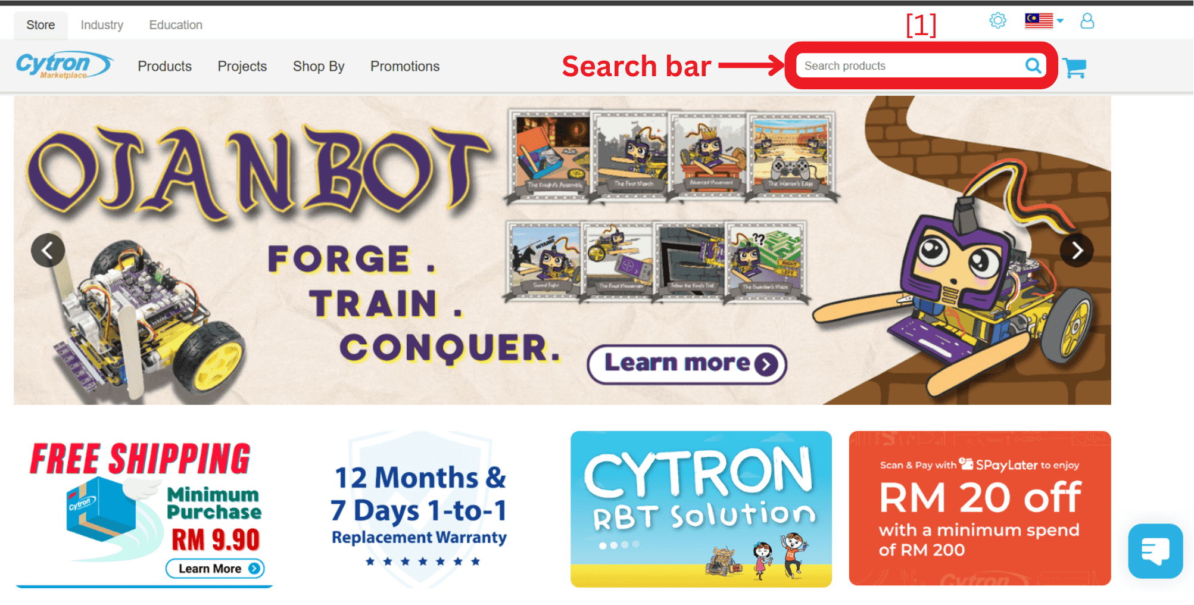1194x605 pixels.
Task: Switch to the Industry tab
Action: [102, 25]
